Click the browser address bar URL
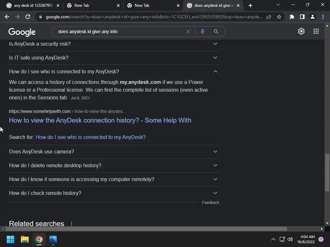 tap(154, 17)
